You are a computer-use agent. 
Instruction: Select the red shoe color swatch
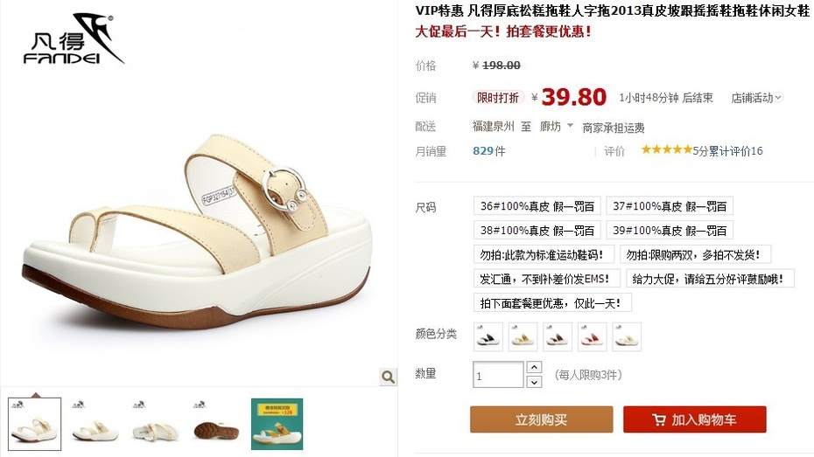click(x=593, y=336)
